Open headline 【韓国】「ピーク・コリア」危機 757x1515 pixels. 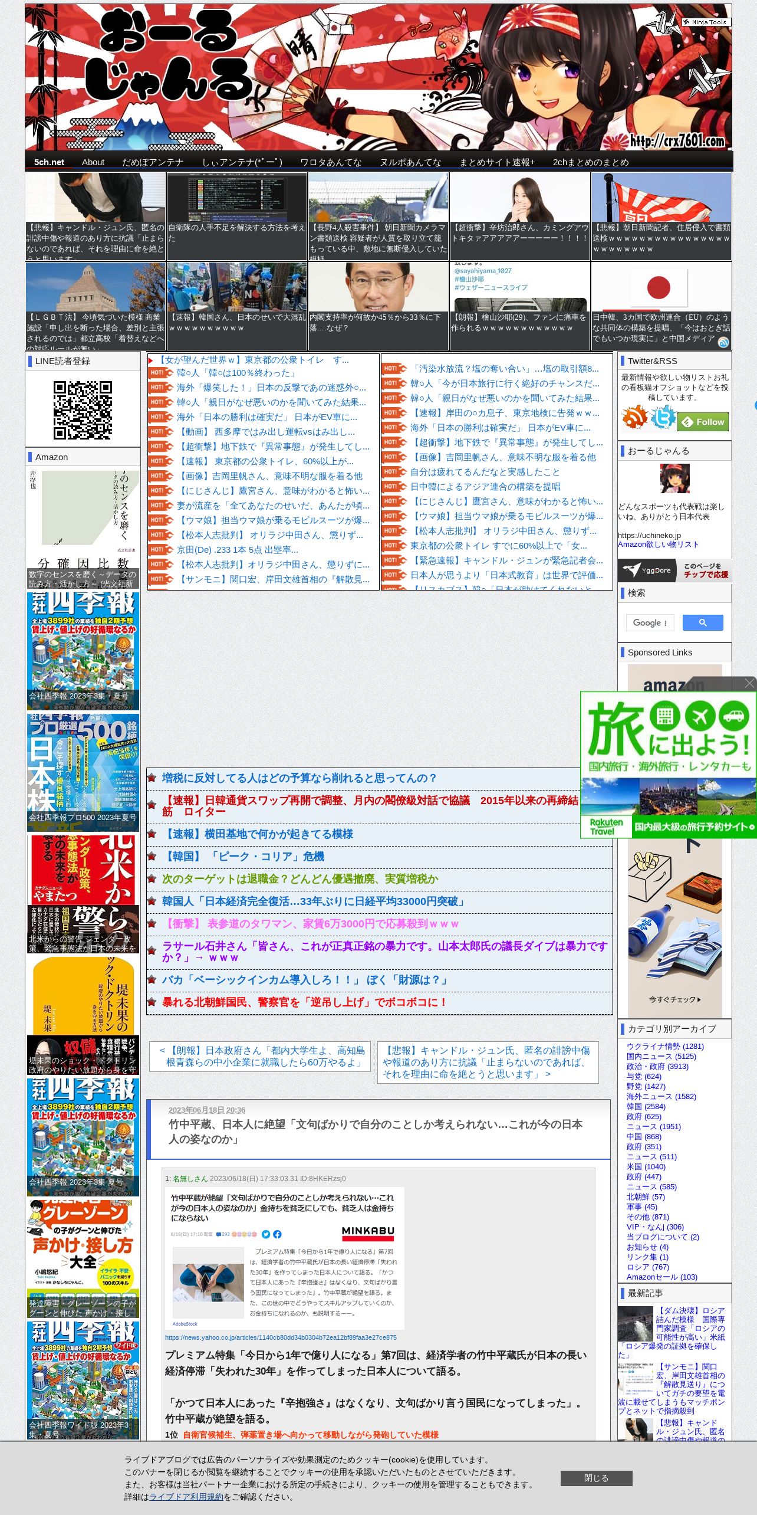click(243, 856)
